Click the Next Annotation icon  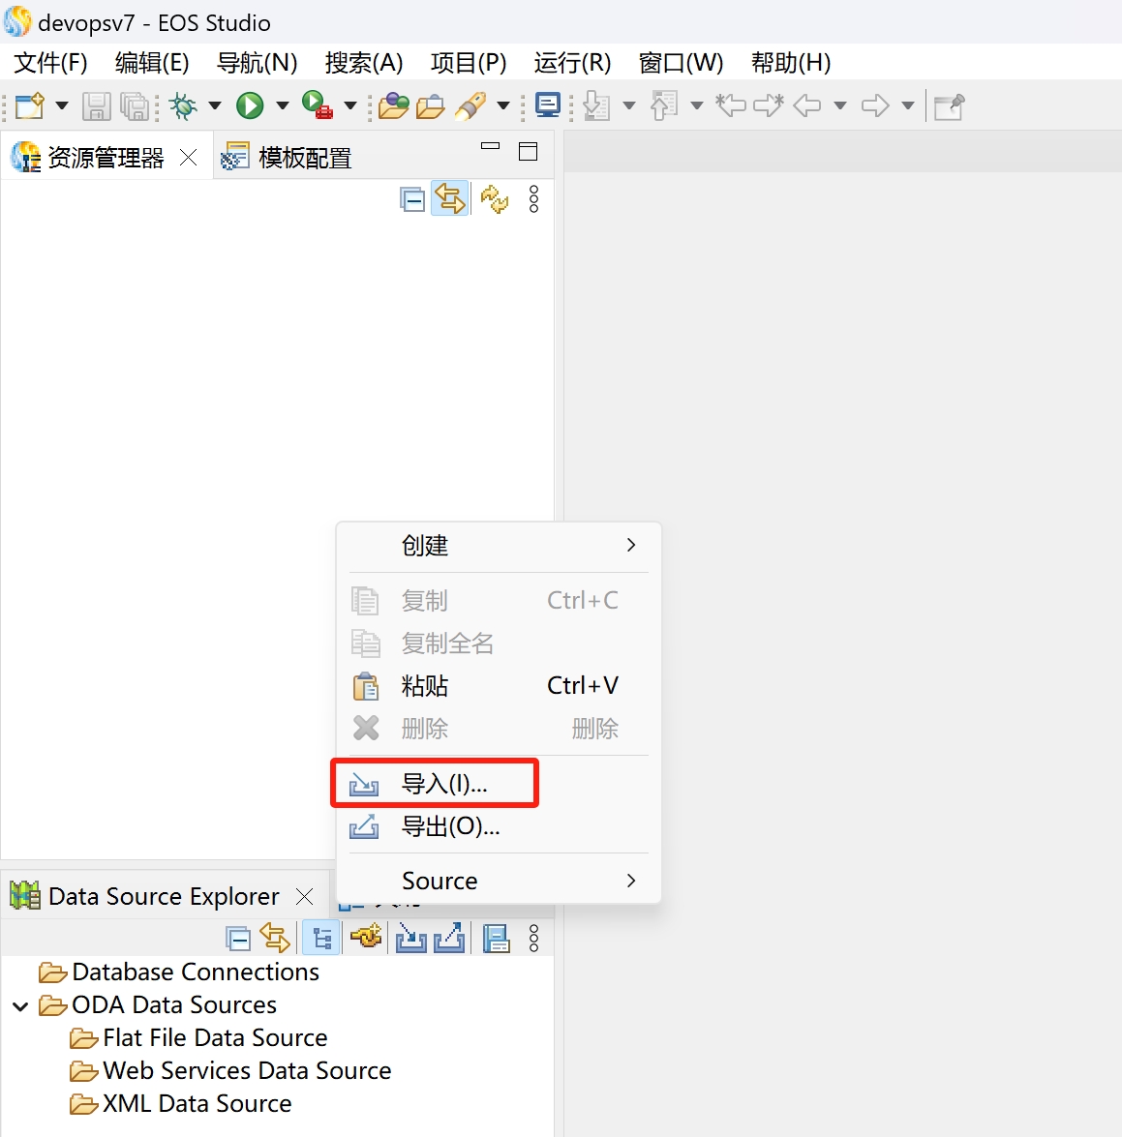pyautogui.click(x=596, y=105)
